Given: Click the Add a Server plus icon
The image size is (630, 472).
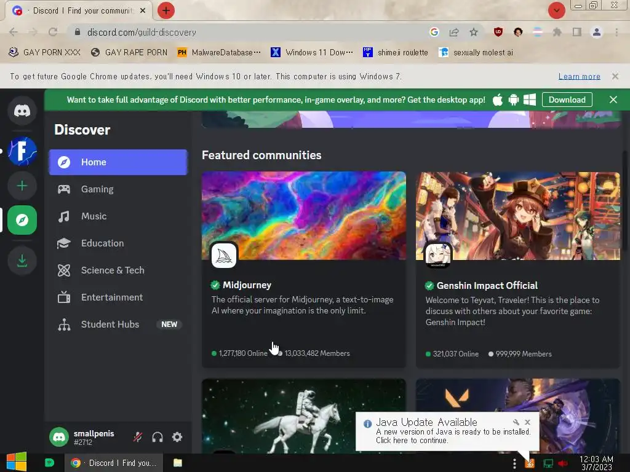Looking at the screenshot, I should 22,186.
